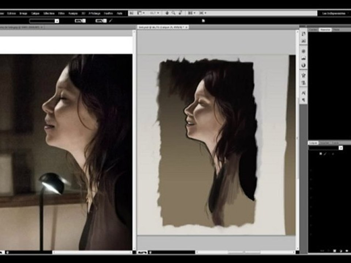Open the Edition menu
The width and height of the screenshot is (351, 263).
click(11, 14)
